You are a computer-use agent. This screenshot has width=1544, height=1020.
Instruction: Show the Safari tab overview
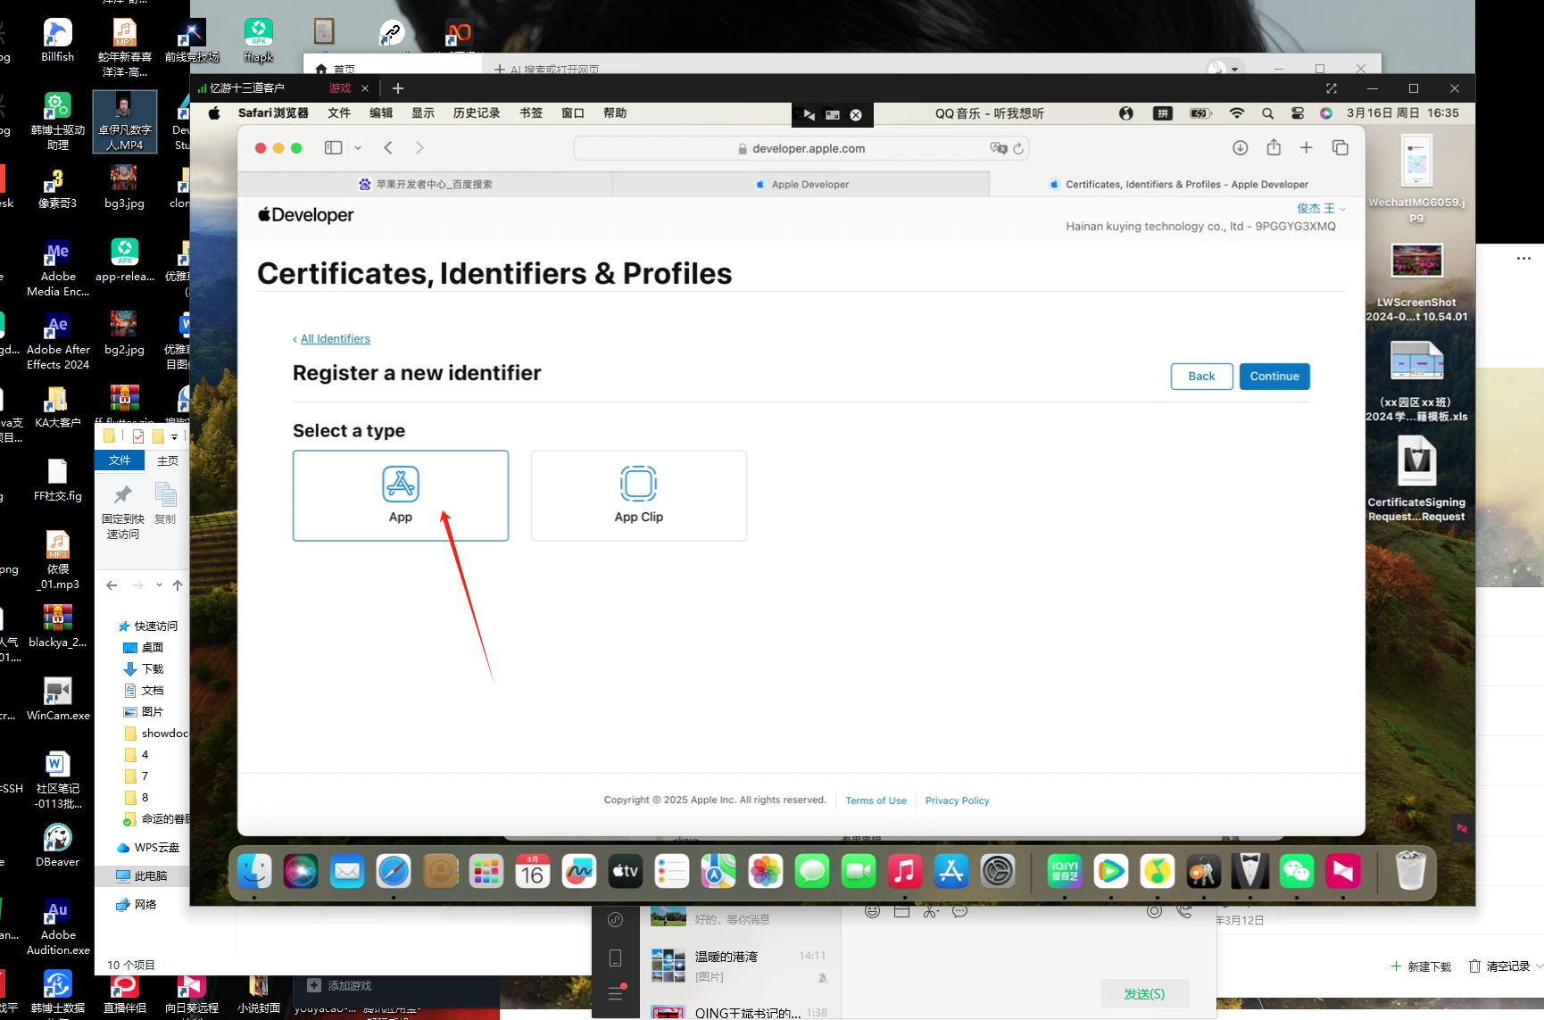pyautogui.click(x=1341, y=148)
